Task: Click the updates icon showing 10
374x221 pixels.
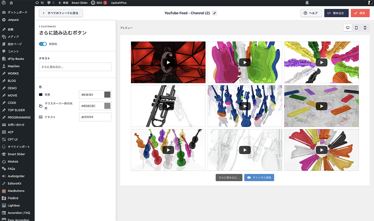Action: [40, 3]
